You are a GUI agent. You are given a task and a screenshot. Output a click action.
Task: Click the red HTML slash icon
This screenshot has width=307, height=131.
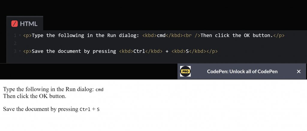pyautogui.click(x=14, y=24)
